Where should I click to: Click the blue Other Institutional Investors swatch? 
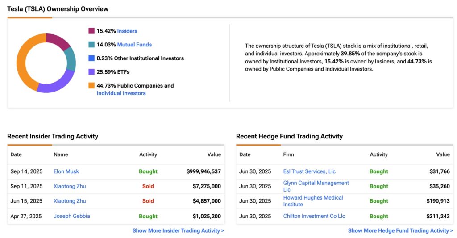[91, 58]
